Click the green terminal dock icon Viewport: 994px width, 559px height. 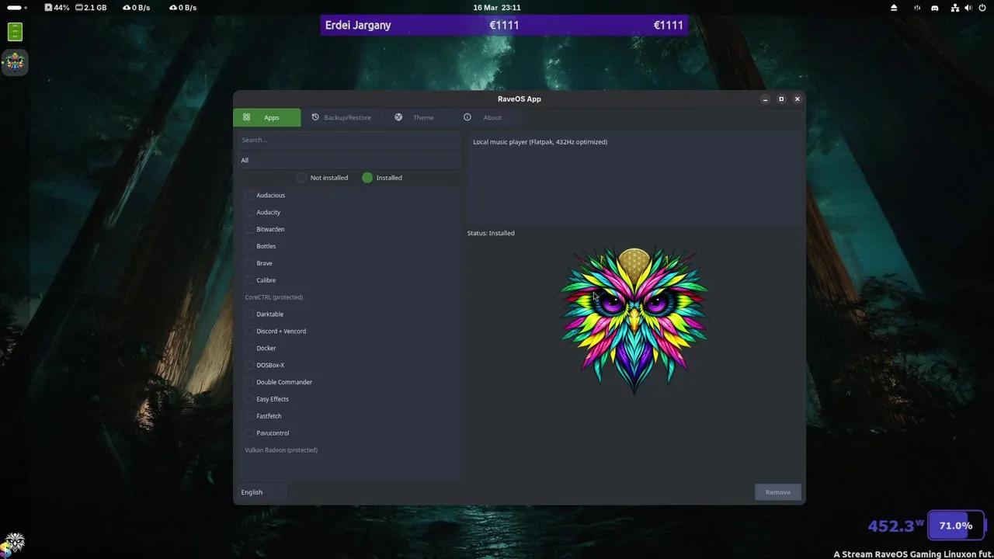tap(15, 32)
